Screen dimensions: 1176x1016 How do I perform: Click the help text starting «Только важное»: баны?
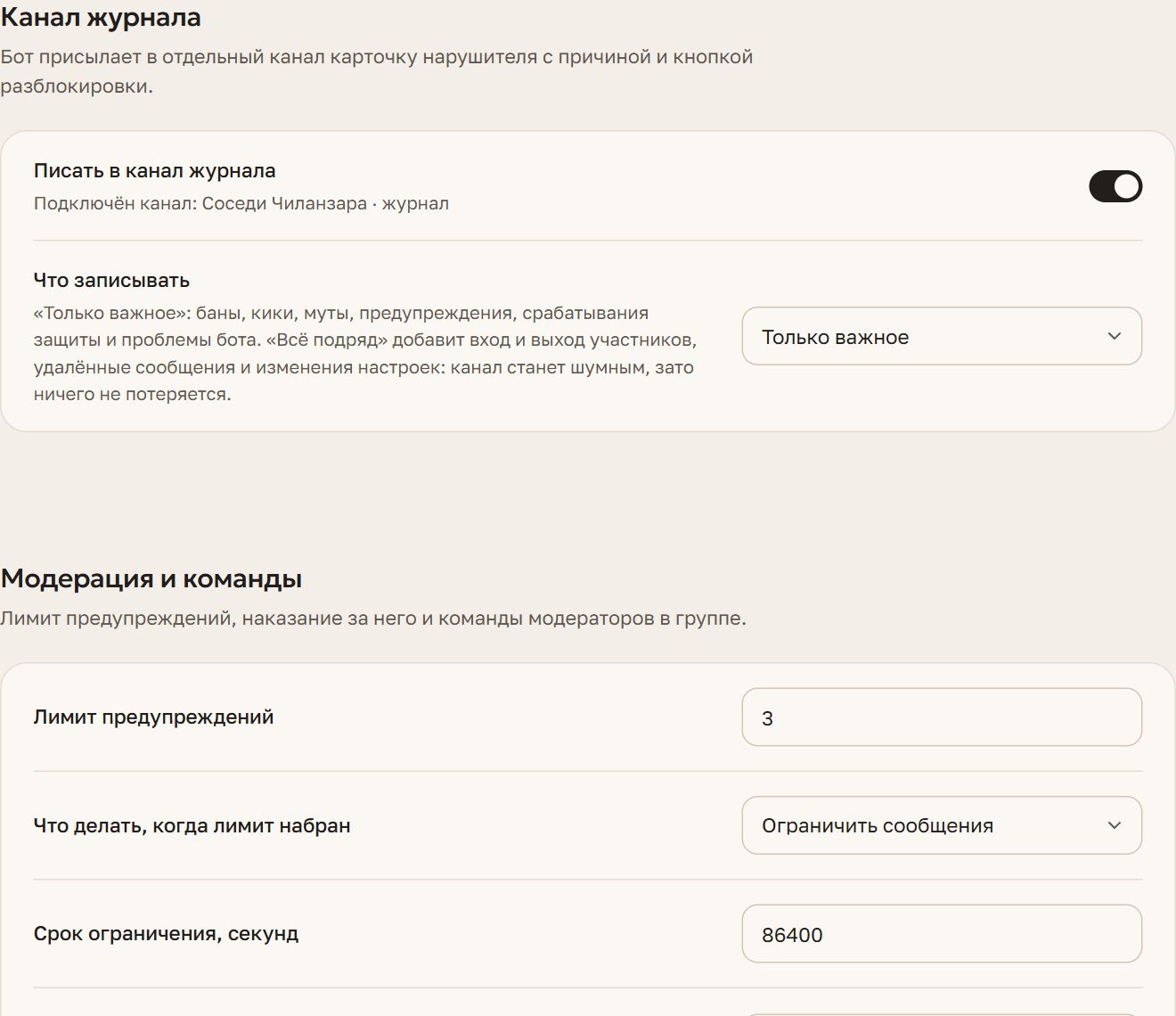pos(365,354)
